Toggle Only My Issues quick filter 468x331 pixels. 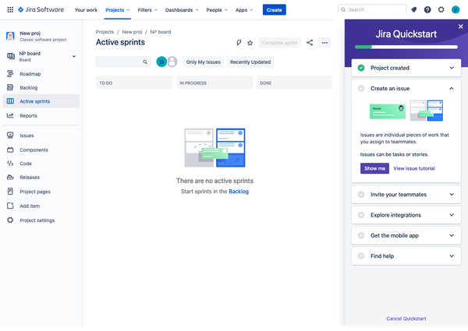204,62
